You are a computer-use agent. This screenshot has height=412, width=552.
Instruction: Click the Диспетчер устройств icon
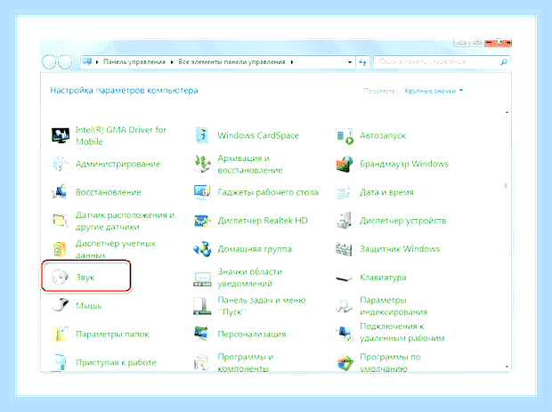click(x=344, y=221)
